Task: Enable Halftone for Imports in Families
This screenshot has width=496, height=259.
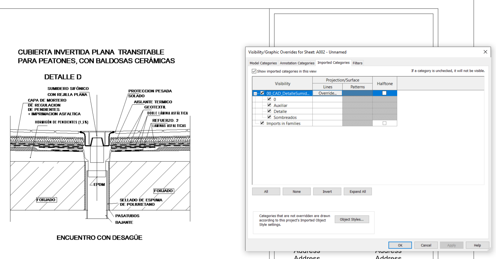Action: [384, 123]
